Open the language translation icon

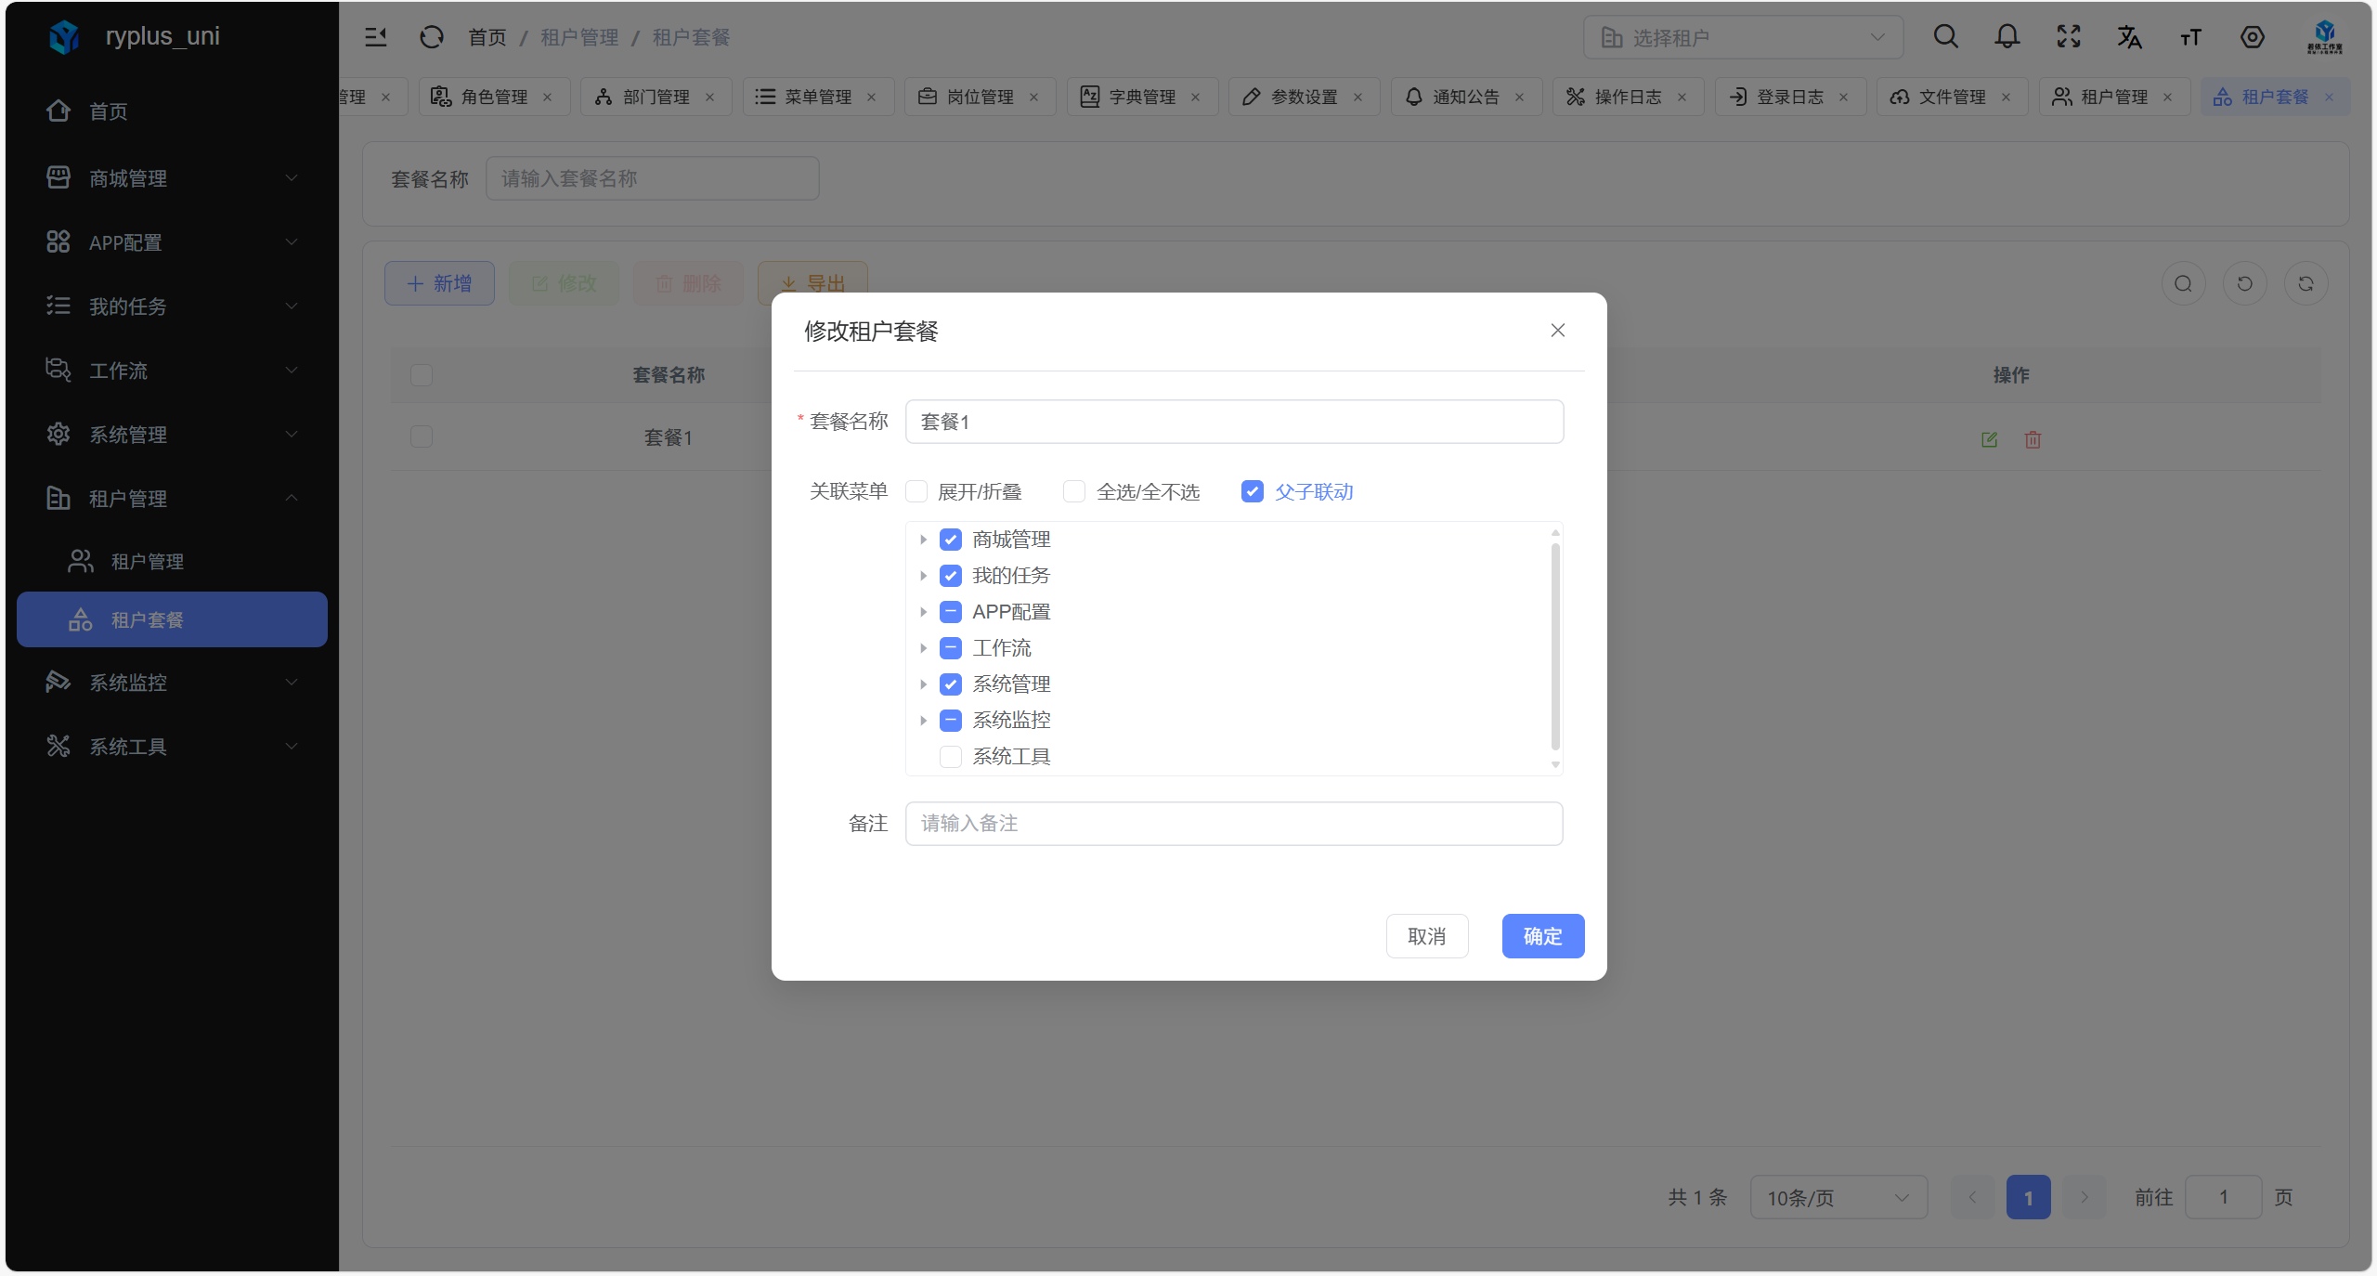point(2129,37)
